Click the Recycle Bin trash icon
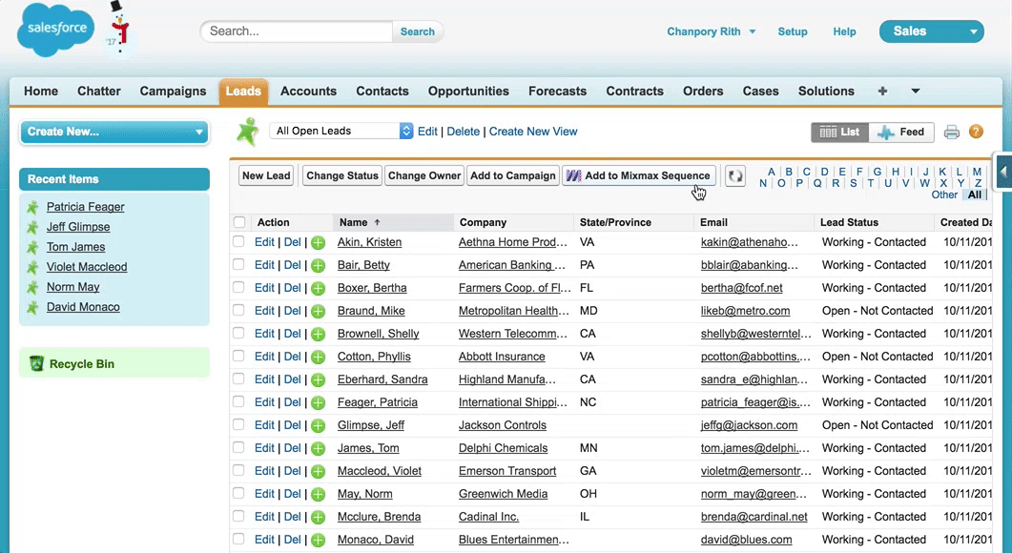The width and height of the screenshot is (1012, 553). pyautogui.click(x=36, y=363)
